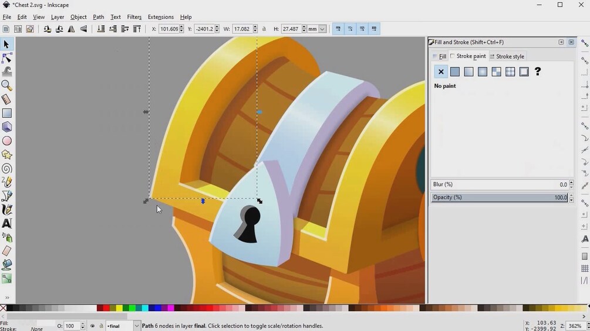
Task: Select the Gradient tool
Action: click(x=6, y=278)
